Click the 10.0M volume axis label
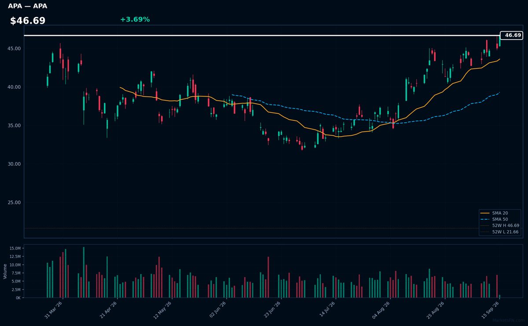This screenshot has height=326, width=528. click(15, 265)
